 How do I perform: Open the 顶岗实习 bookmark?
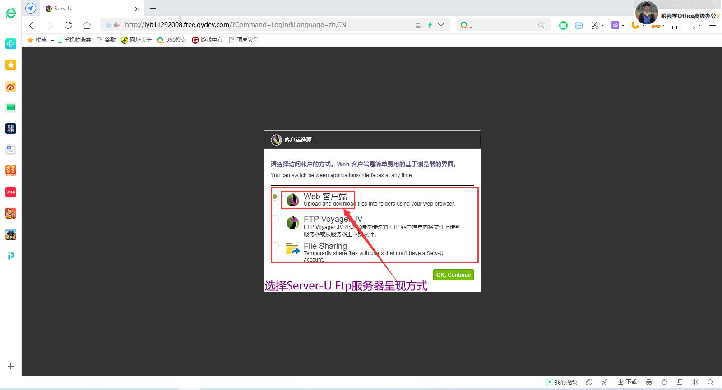pos(244,40)
